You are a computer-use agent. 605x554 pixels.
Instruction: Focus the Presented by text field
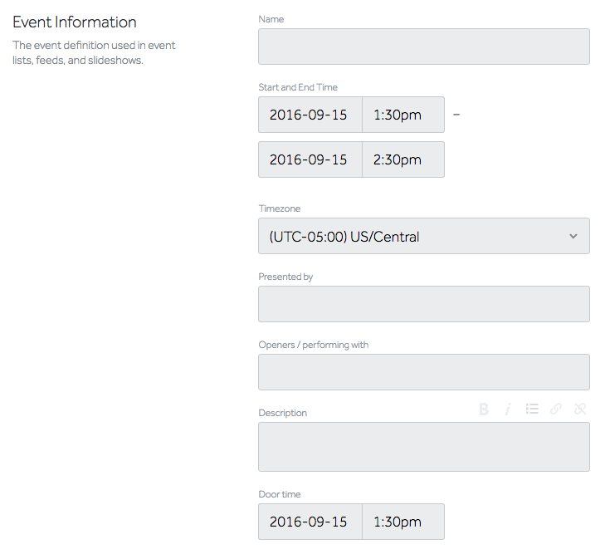423,304
